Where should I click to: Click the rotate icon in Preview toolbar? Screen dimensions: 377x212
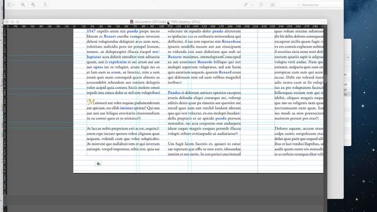coord(261,5)
